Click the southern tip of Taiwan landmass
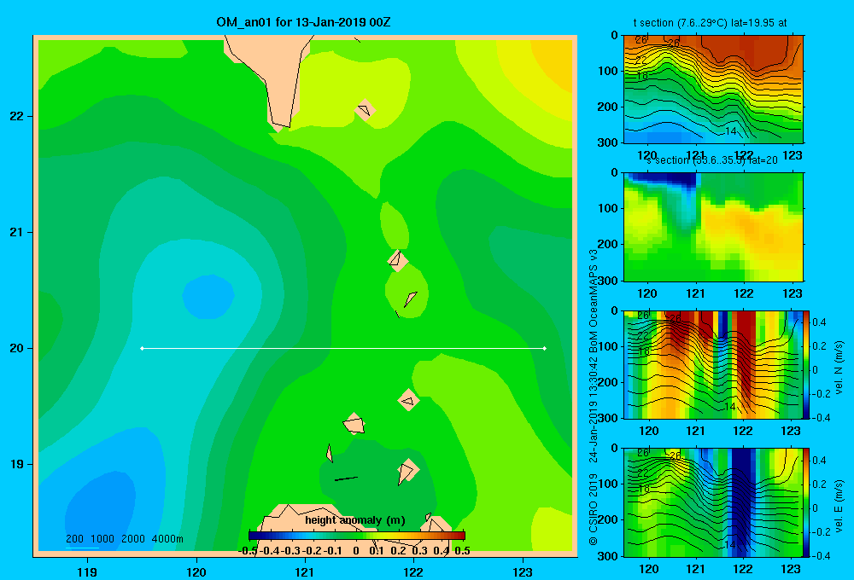This screenshot has height=580, width=854. pos(280,125)
